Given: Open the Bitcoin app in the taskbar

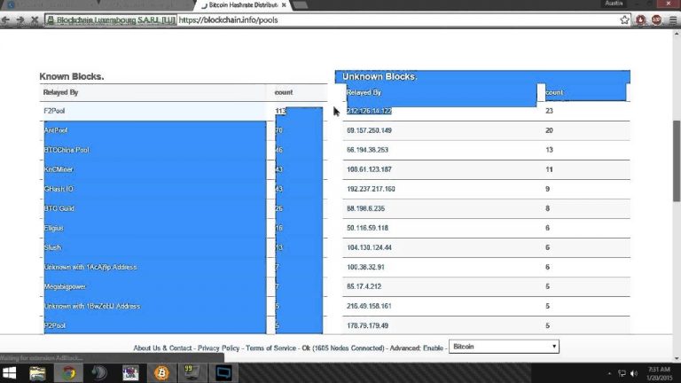Looking at the screenshot, I should [x=161, y=373].
